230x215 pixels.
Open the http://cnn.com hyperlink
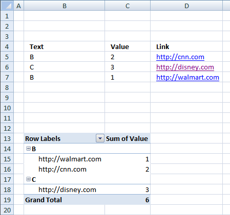(180, 57)
